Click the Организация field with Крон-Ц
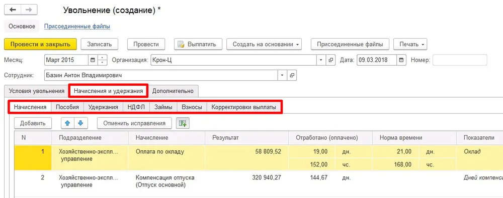The height and width of the screenshot is (198, 503). point(234,60)
